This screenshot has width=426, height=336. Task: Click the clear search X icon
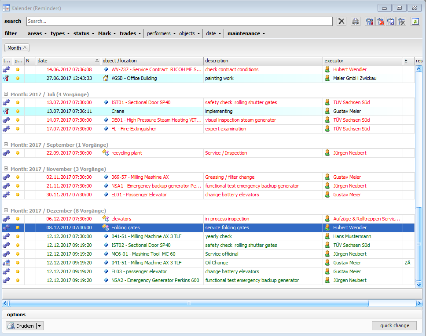coord(341,21)
